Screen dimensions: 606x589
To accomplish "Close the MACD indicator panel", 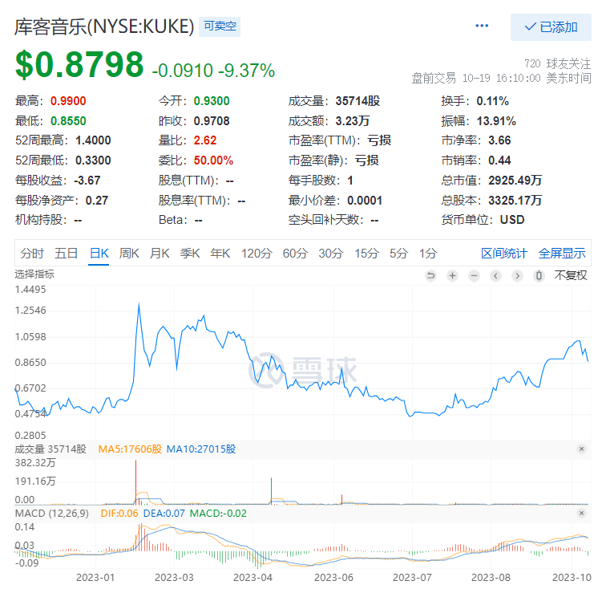I will coord(581,513).
